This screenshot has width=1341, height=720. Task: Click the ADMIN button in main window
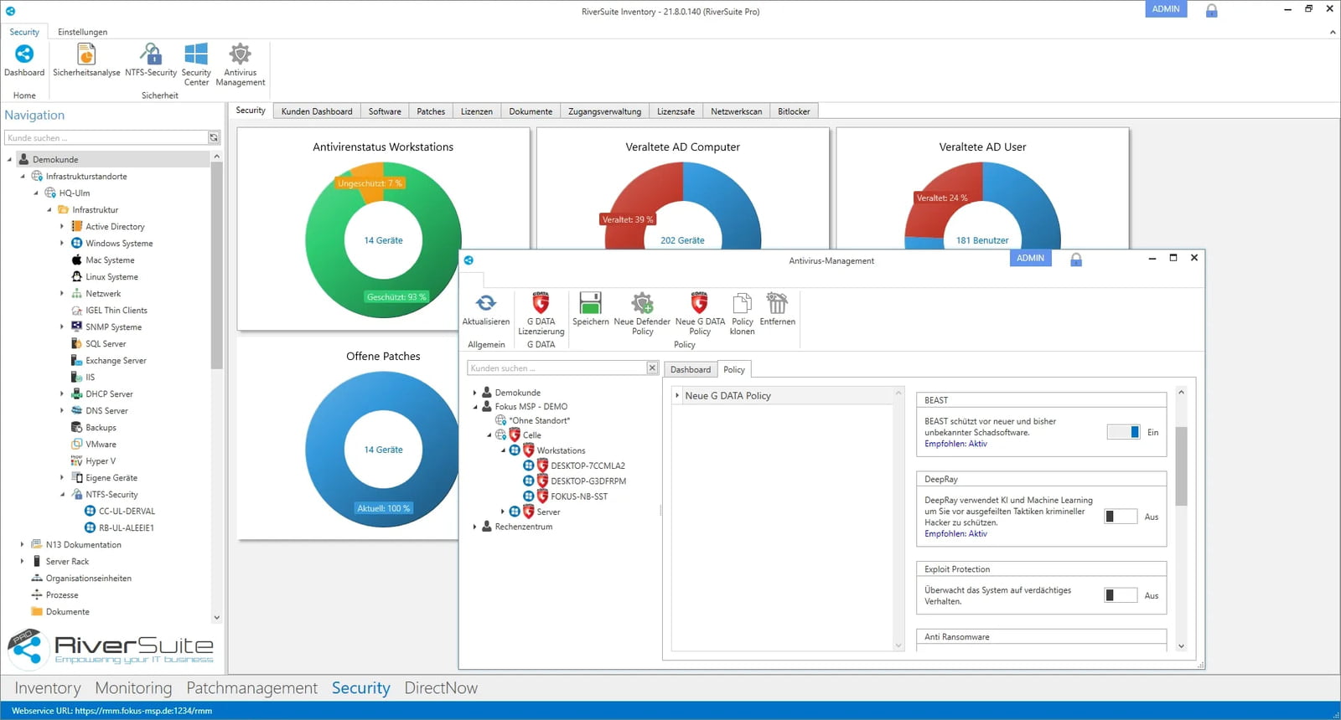point(1166,9)
